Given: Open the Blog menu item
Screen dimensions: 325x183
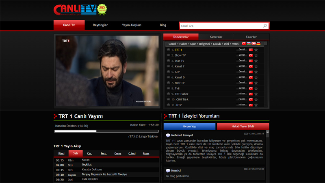Looking at the screenshot, I should pos(163,25).
